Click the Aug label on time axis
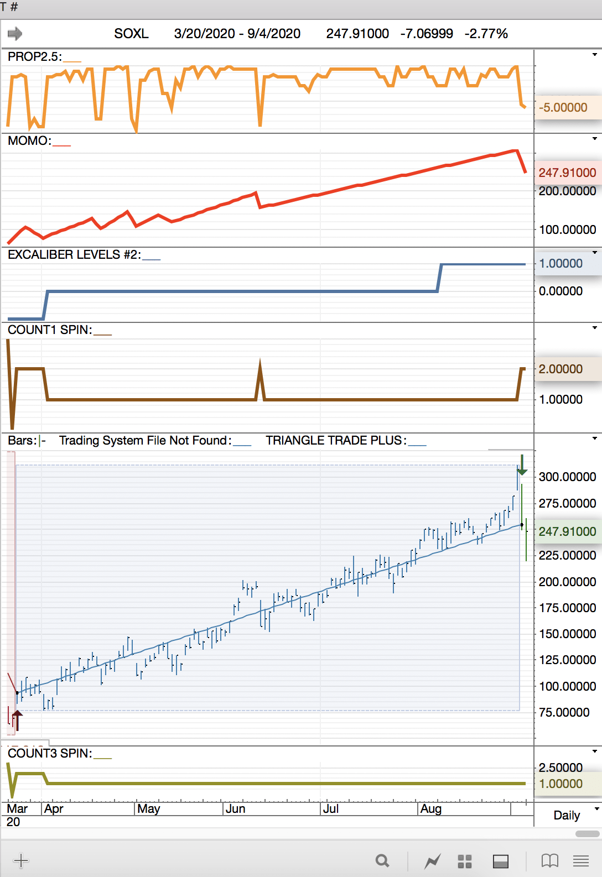The width and height of the screenshot is (602, 877). point(431,808)
